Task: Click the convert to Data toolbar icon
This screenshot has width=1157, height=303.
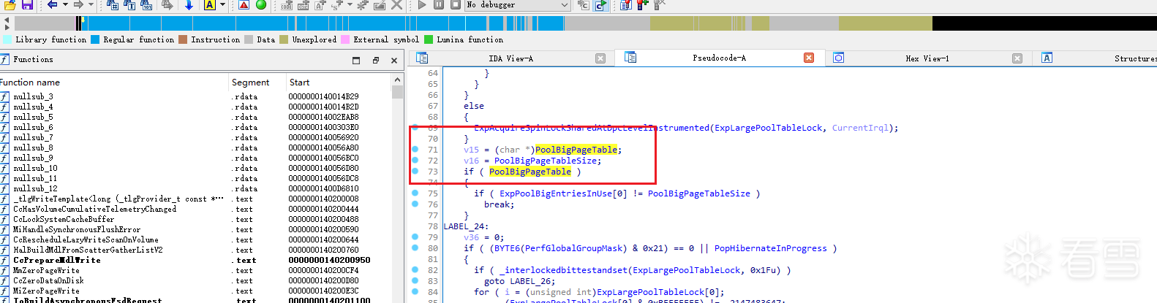Action: click(x=304, y=5)
